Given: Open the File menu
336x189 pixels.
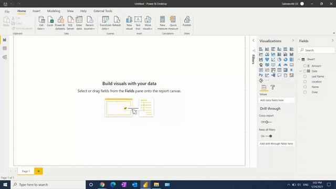Looking at the screenshot, I should 7,12.
